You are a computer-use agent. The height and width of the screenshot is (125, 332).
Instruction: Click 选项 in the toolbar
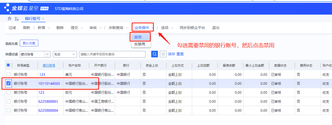click(x=164, y=27)
